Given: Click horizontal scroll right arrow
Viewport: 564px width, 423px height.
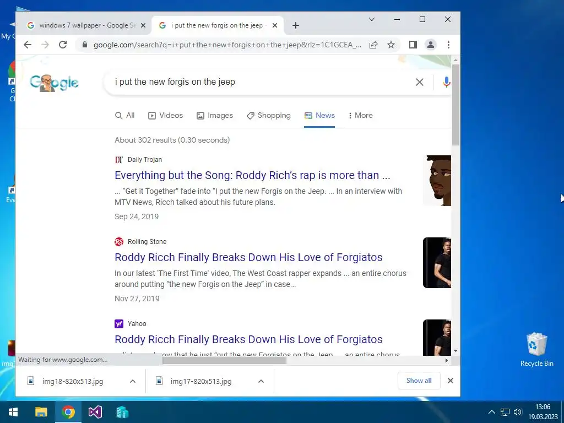Looking at the screenshot, I should [x=446, y=360].
